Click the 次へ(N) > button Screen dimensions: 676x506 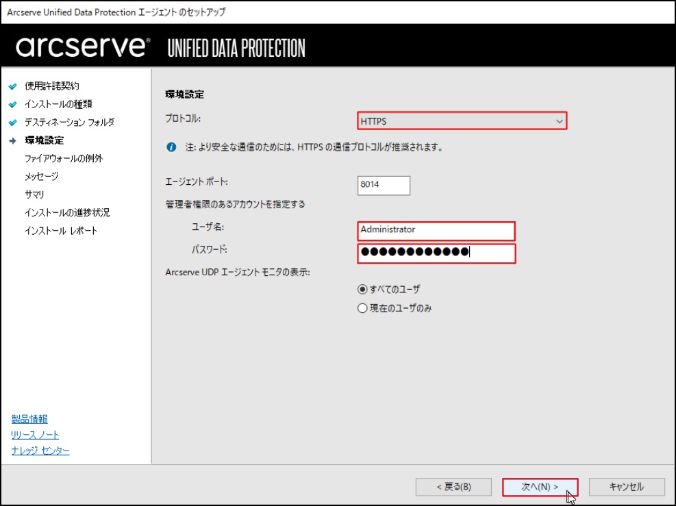[x=540, y=487]
